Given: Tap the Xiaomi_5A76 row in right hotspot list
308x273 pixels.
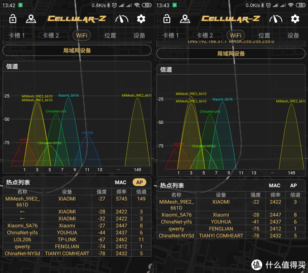Looking at the screenshot, I should coord(231,215).
